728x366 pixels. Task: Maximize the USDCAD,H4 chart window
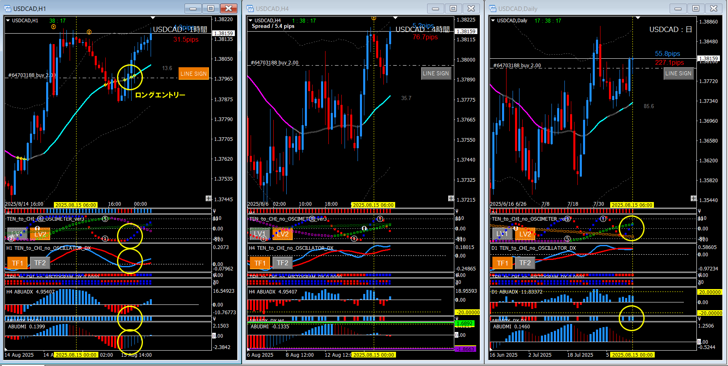[x=453, y=9]
